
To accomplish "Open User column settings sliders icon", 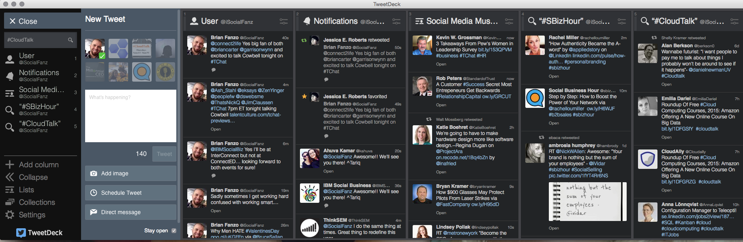I will tap(284, 21).
